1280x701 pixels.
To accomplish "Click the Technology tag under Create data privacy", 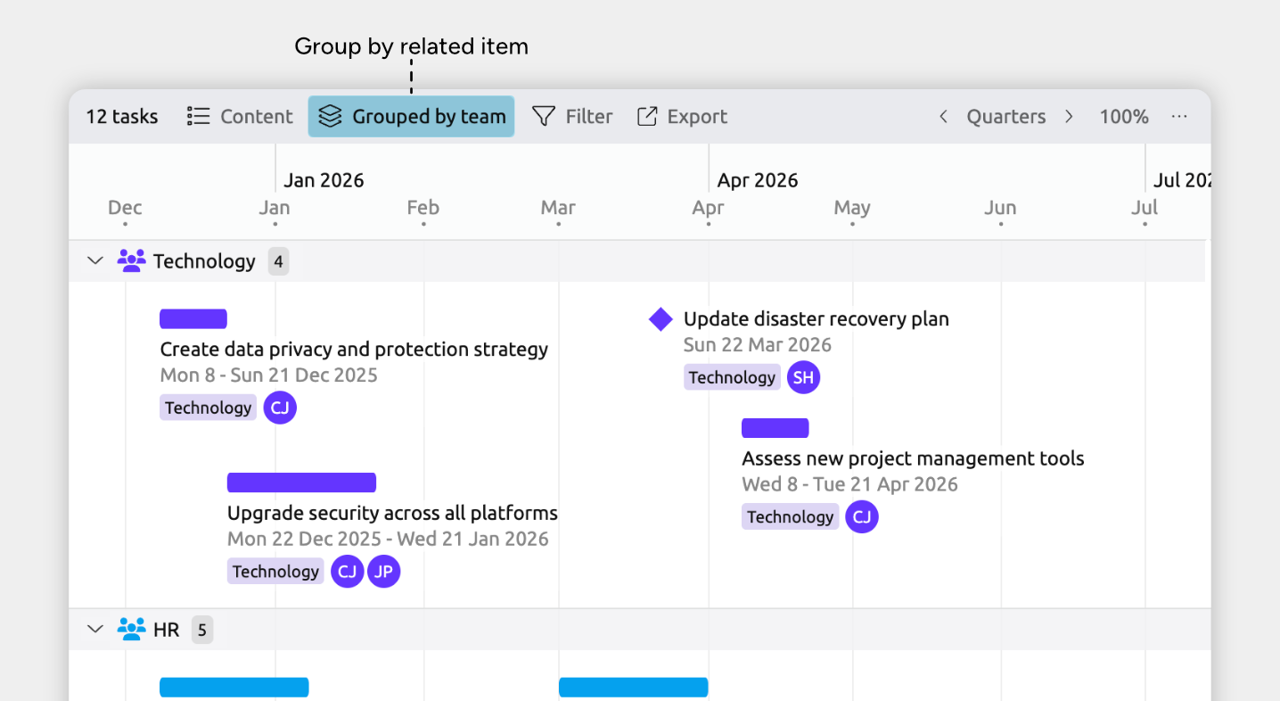I will click(x=209, y=408).
